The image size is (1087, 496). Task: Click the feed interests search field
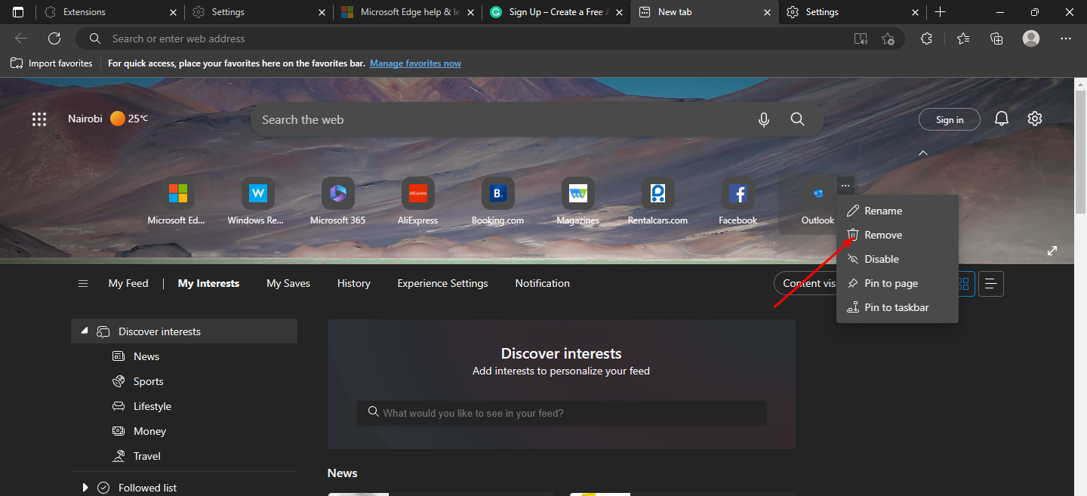click(x=562, y=413)
